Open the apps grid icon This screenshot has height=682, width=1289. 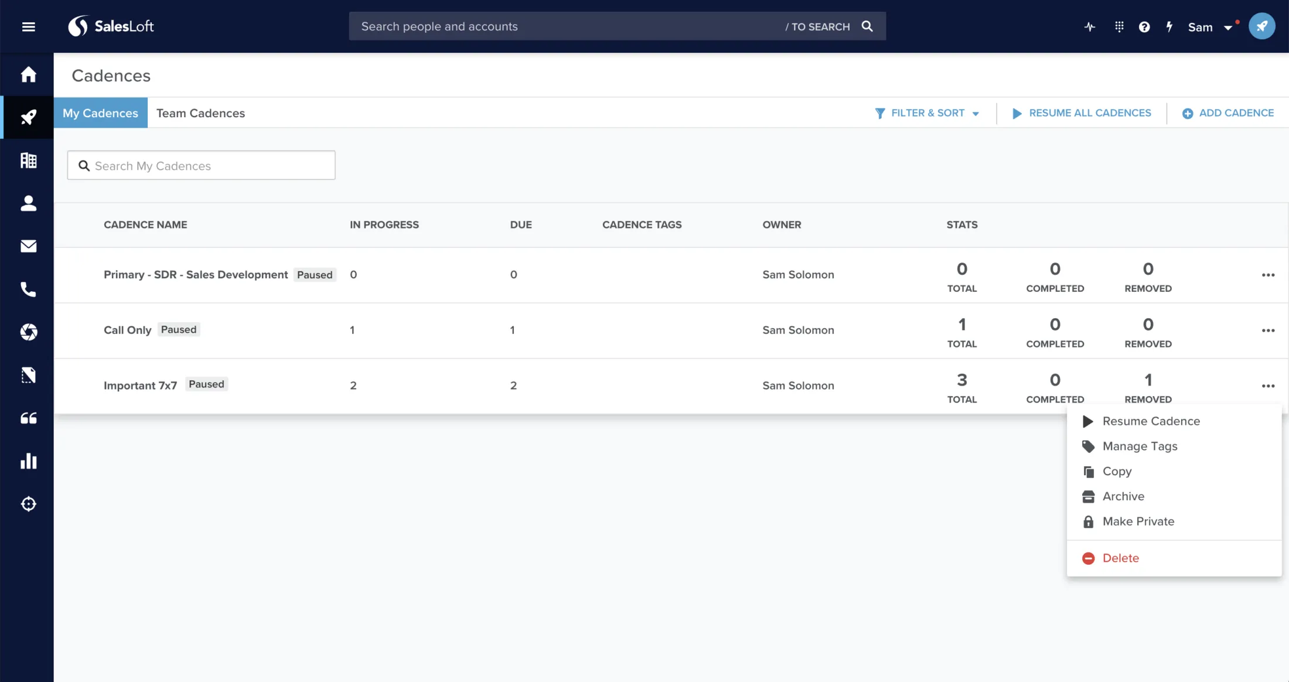click(x=1119, y=26)
